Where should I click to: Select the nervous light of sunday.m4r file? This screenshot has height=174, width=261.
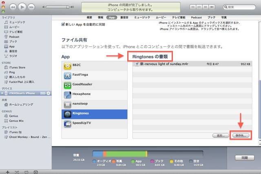click(192, 64)
